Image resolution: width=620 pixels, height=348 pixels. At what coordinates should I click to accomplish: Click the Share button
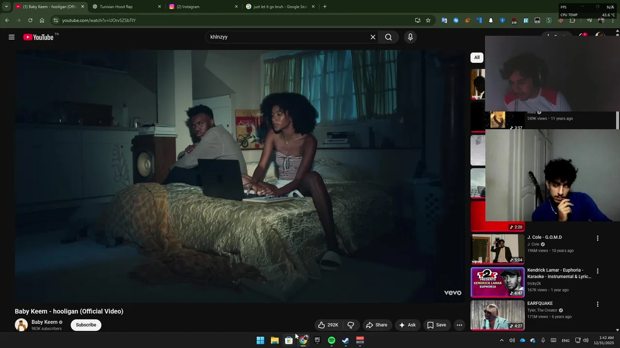(x=376, y=325)
